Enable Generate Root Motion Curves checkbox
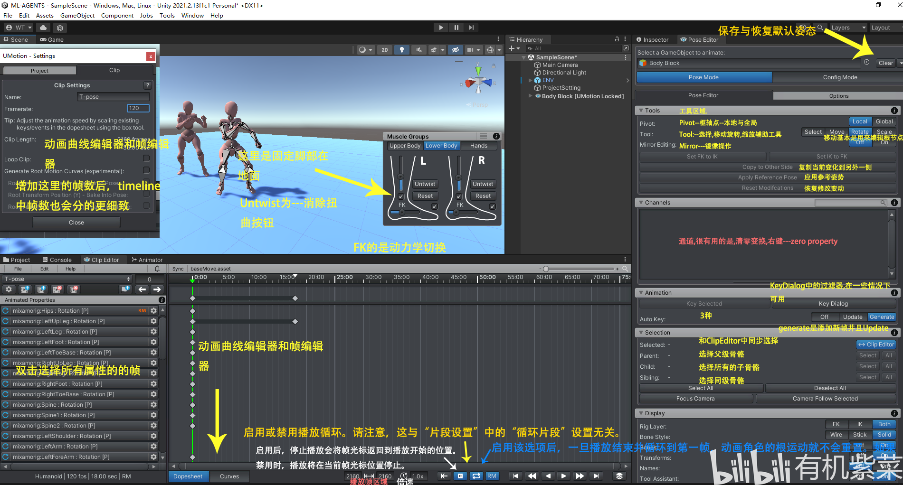The height and width of the screenshot is (485, 903). click(146, 170)
